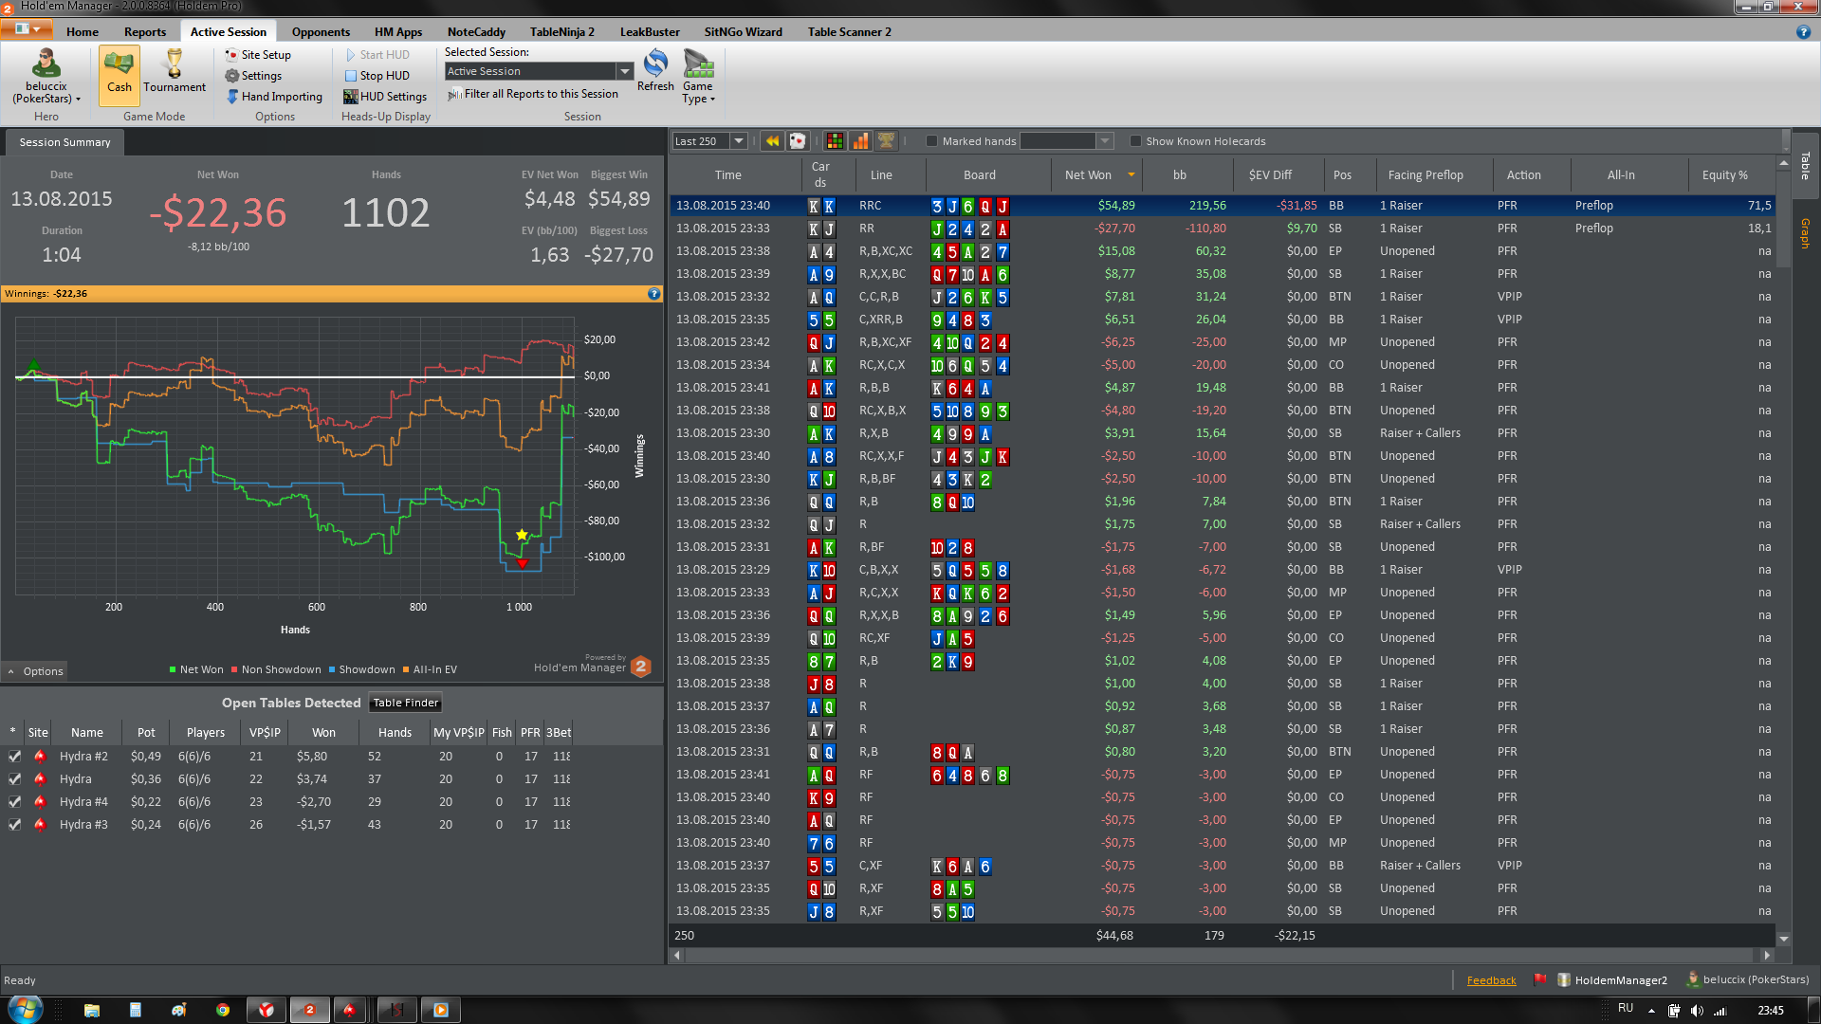The image size is (1821, 1024).
Task: Toggle Filter all Reports to this Session
Action: 532,94
